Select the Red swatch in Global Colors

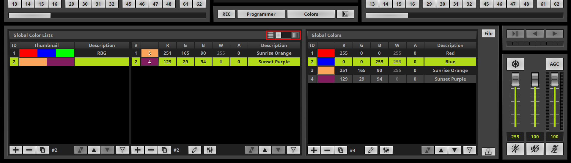pos(326,53)
